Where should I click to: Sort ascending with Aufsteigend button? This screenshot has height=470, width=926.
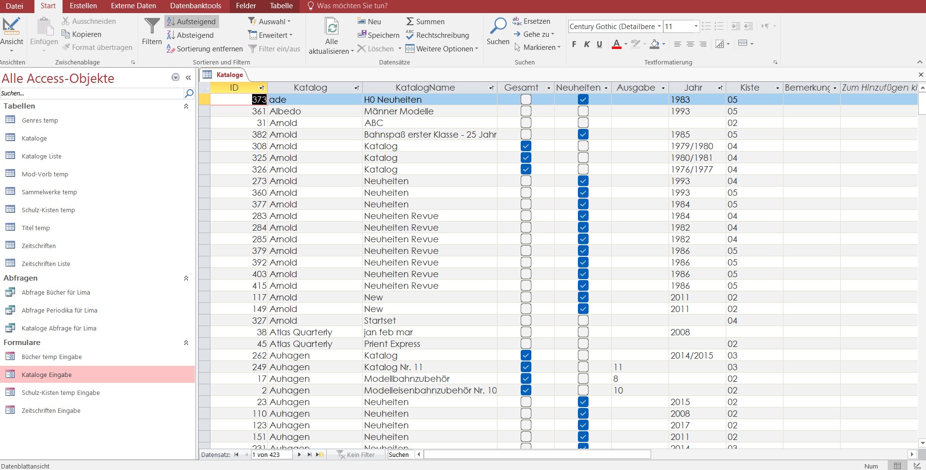[192, 21]
